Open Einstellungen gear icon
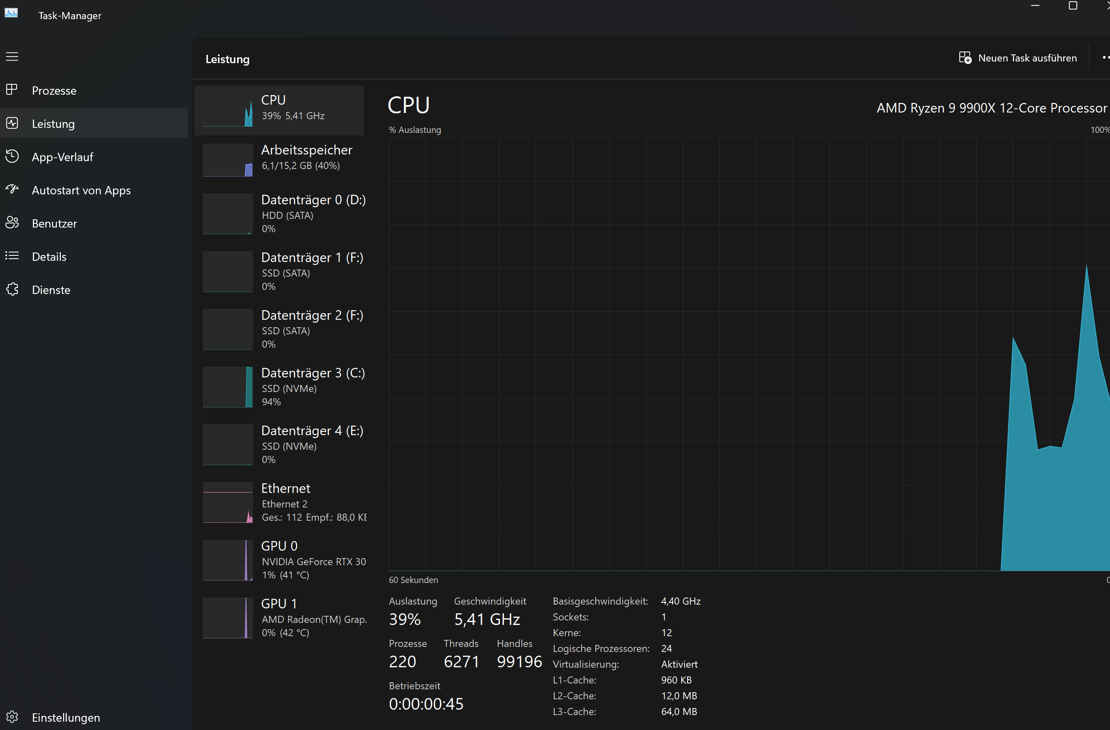 [12, 717]
